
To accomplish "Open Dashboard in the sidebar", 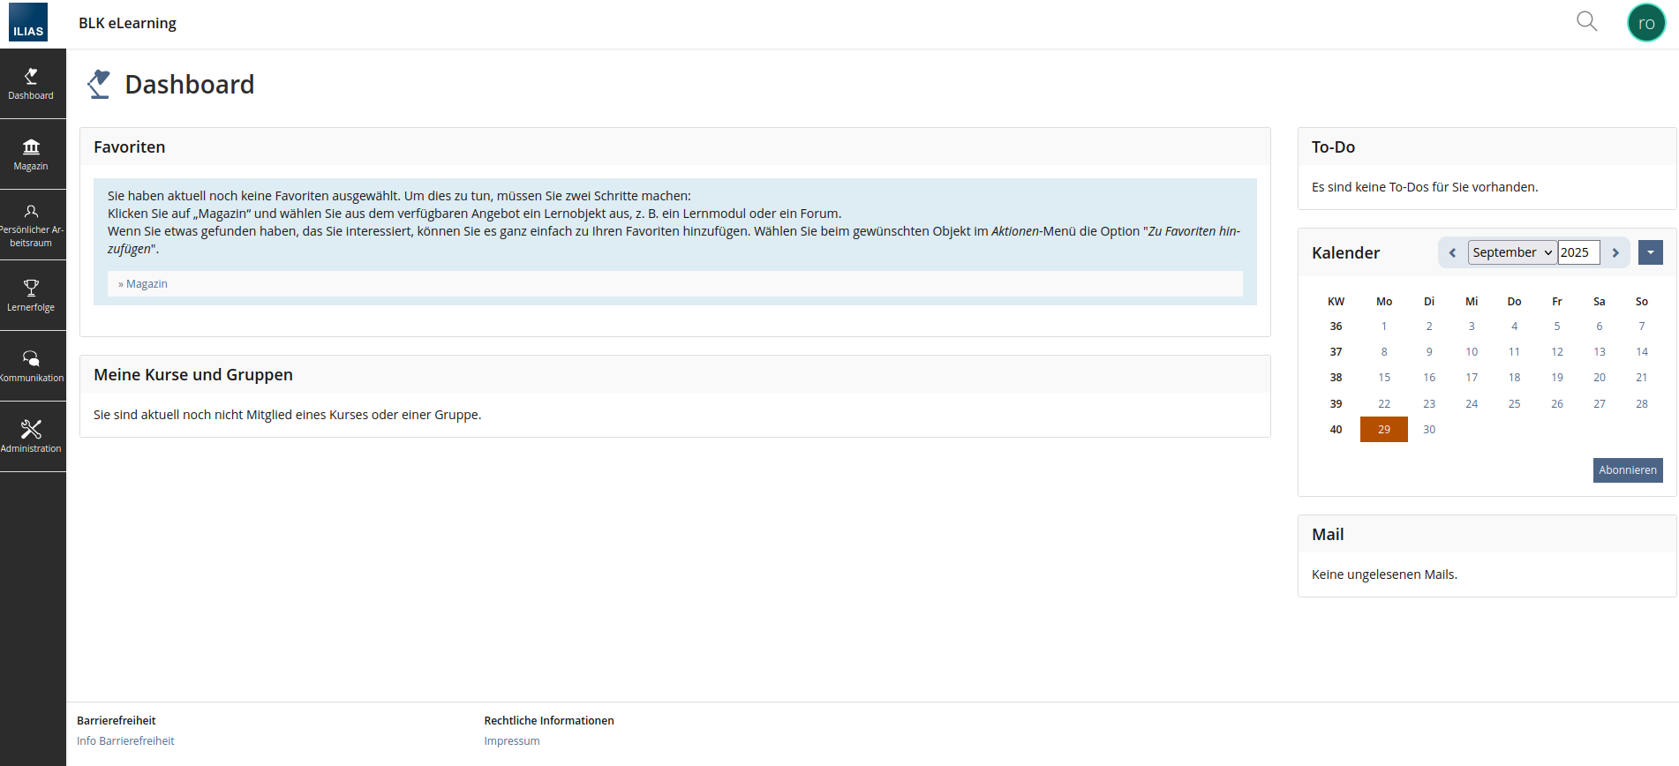I will pyautogui.click(x=31, y=84).
